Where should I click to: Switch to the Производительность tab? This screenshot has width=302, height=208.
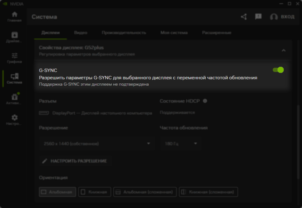124,32
